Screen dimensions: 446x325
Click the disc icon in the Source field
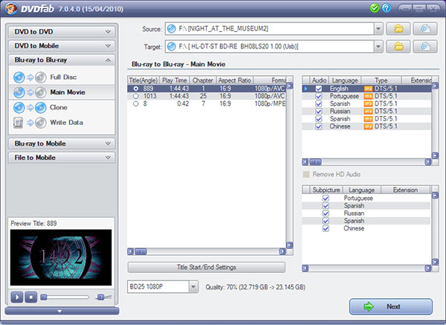(172, 29)
